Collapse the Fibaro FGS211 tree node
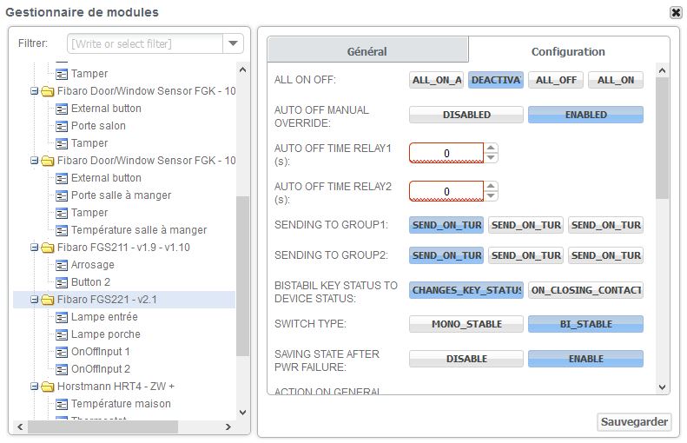The image size is (687, 443). [x=34, y=248]
